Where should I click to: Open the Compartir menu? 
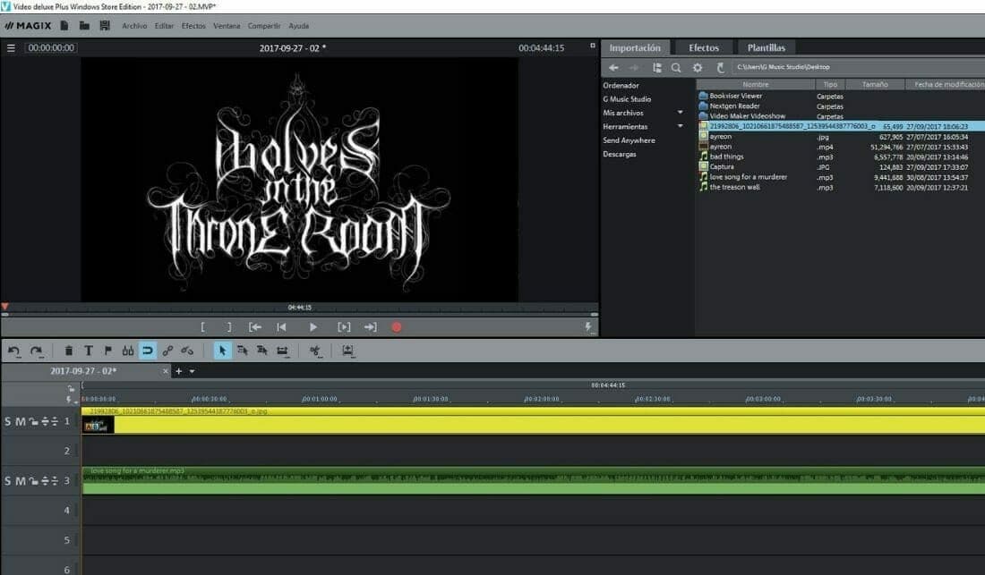coord(264,26)
